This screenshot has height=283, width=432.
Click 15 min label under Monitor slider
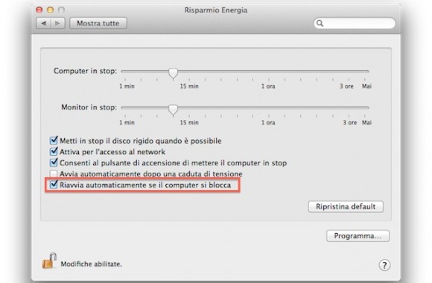tap(189, 123)
